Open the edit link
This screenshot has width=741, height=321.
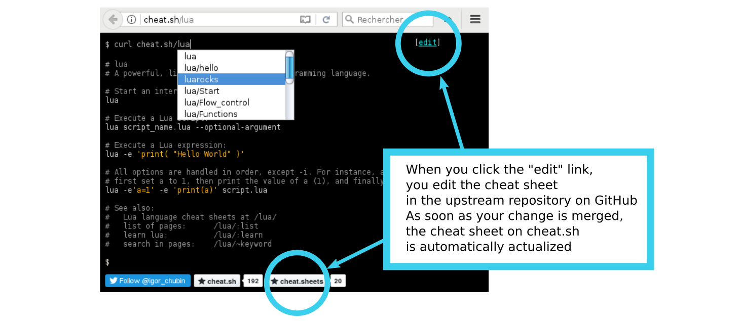[427, 42]
